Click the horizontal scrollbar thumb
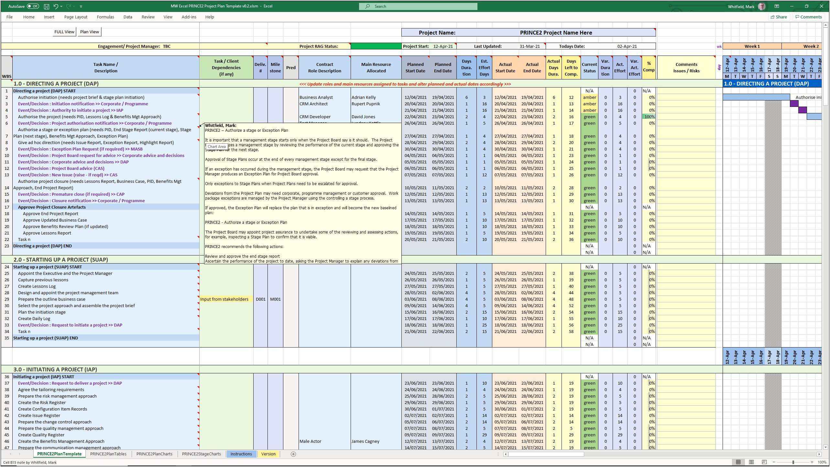 tap(546, 454)
